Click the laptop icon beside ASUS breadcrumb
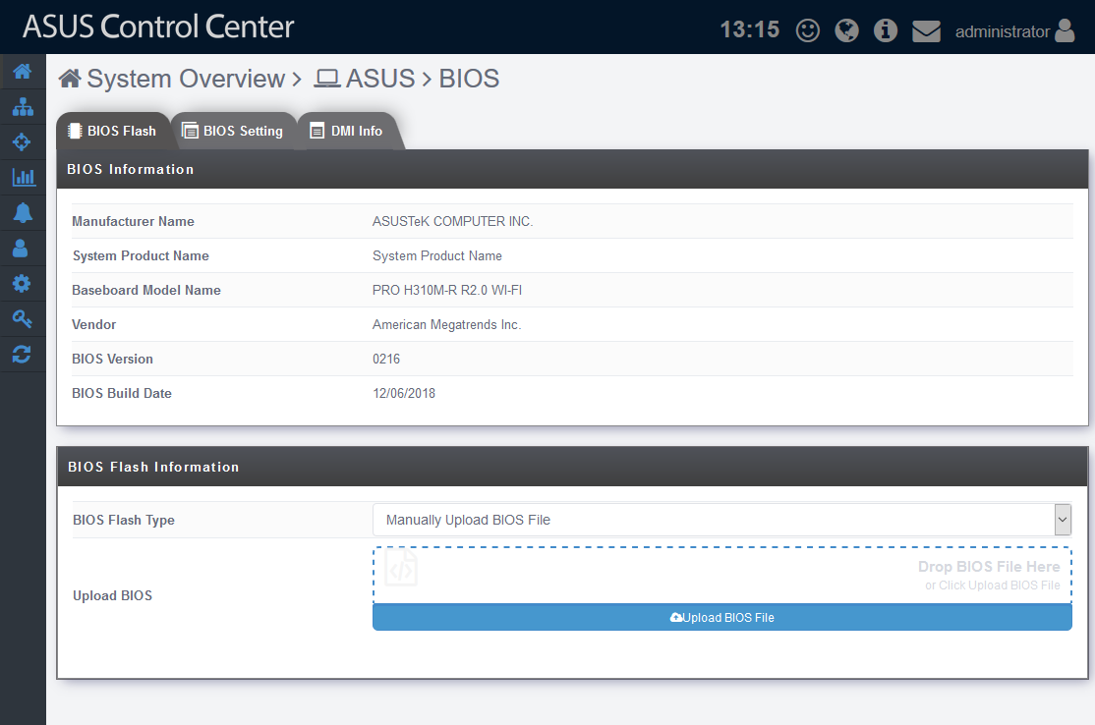1095x725 pixels. [326, 79]
